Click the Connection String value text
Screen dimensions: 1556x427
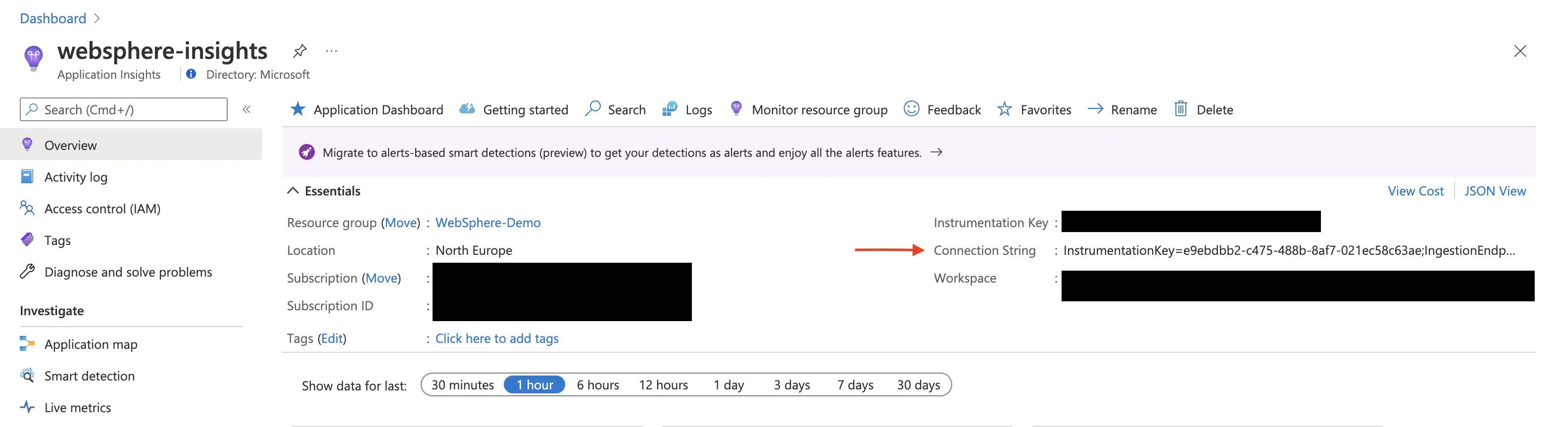1289,250
